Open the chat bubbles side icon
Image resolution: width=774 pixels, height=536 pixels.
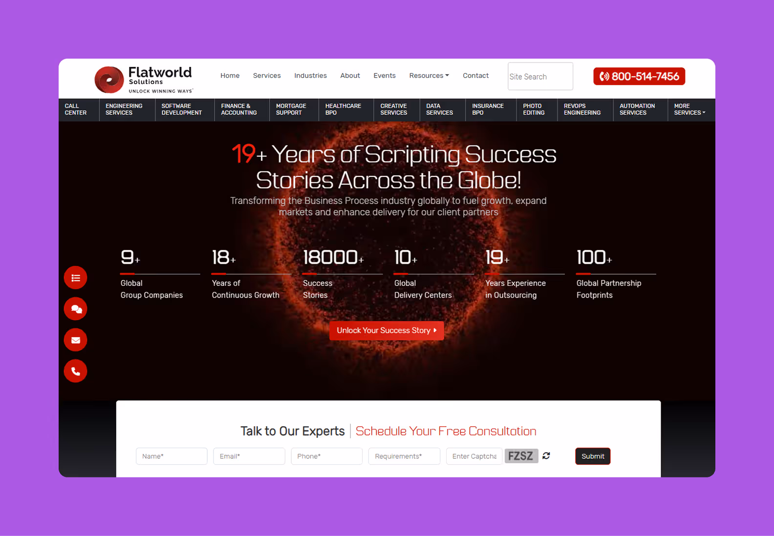[76, 309]
